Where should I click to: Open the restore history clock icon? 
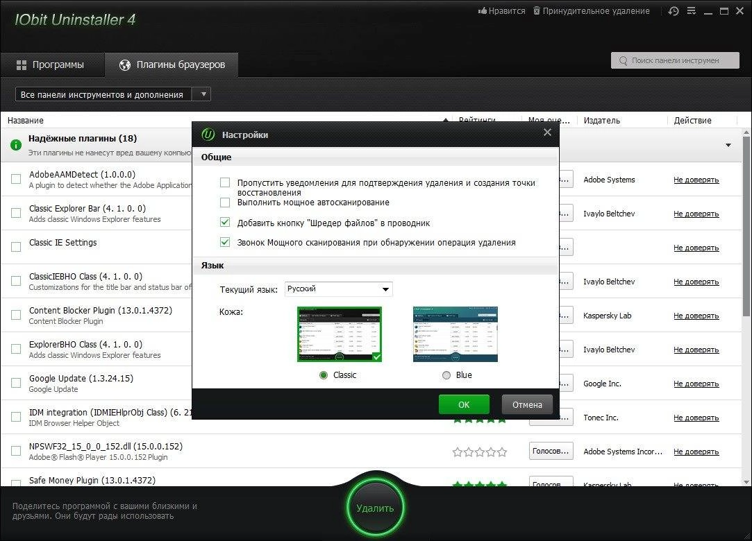[x=674, y=10]
